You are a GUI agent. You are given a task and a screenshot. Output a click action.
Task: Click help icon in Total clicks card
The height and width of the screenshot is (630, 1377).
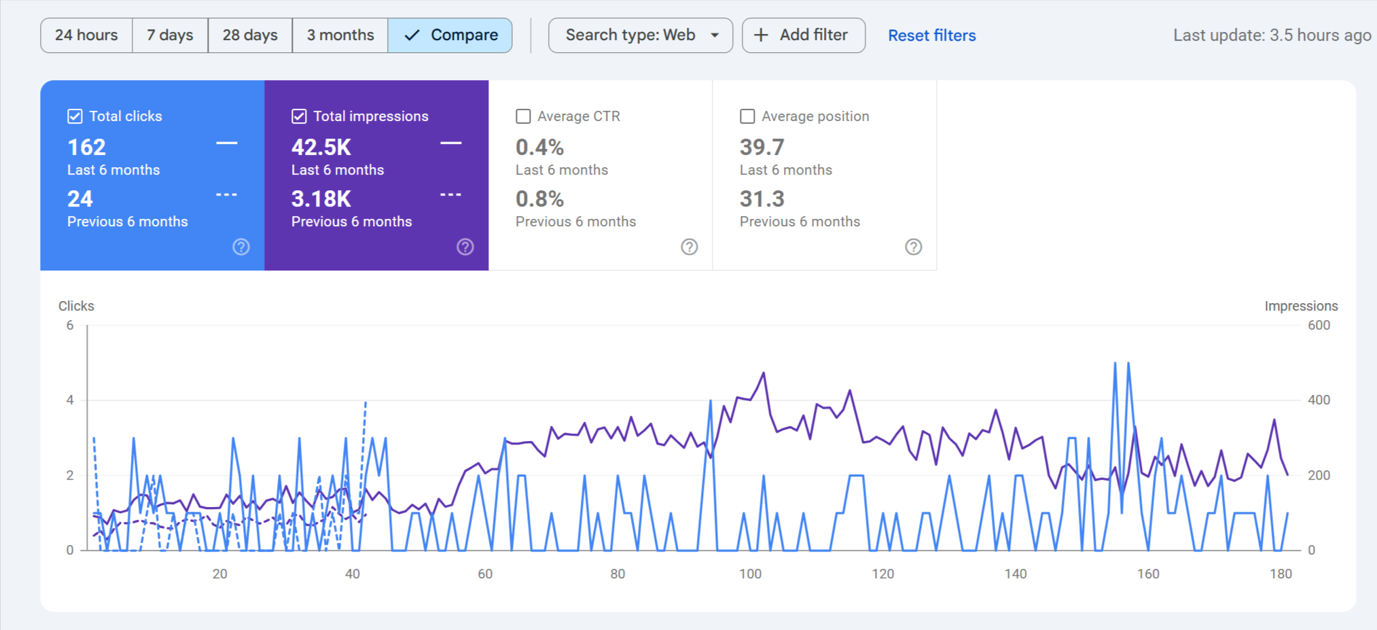[241, 247]
